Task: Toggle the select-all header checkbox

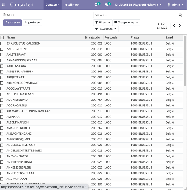Action: pyautogui.click(x=2, y=37)
